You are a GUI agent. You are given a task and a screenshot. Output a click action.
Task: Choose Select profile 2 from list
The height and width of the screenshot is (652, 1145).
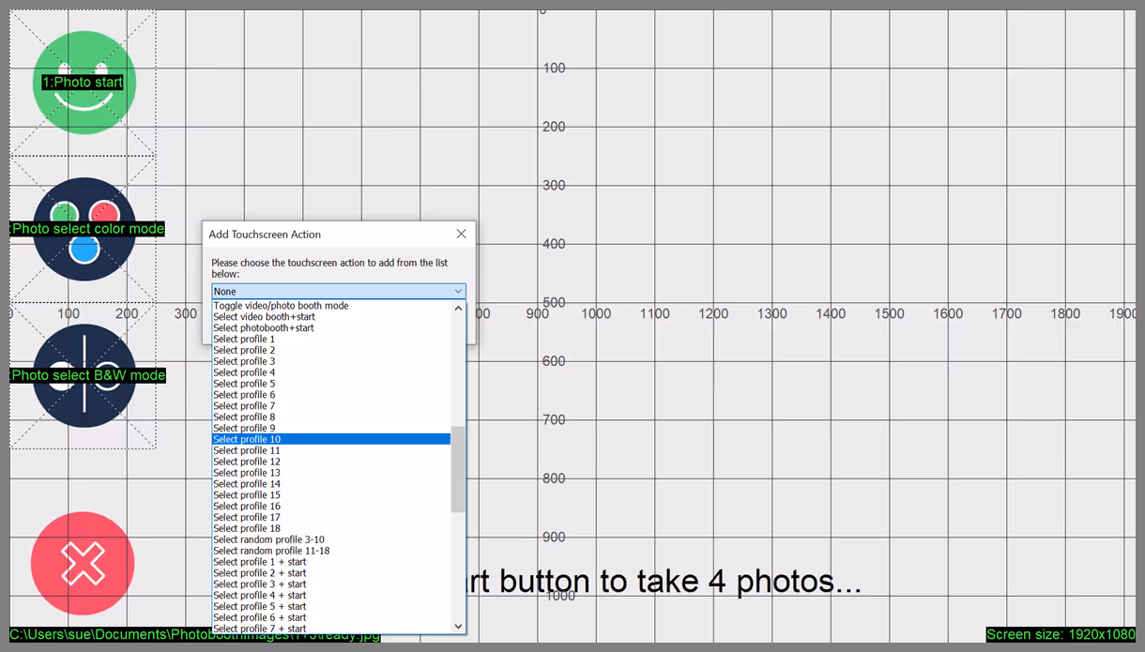click(x=331, y=351)
